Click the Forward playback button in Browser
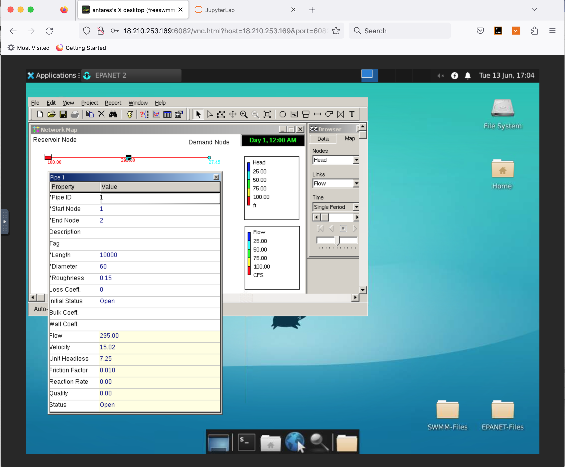This screenshot has width=565, height=467. click(x=355, y=228)
